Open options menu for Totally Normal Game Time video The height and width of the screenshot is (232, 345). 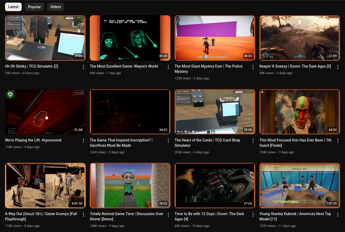pos(168,215)
